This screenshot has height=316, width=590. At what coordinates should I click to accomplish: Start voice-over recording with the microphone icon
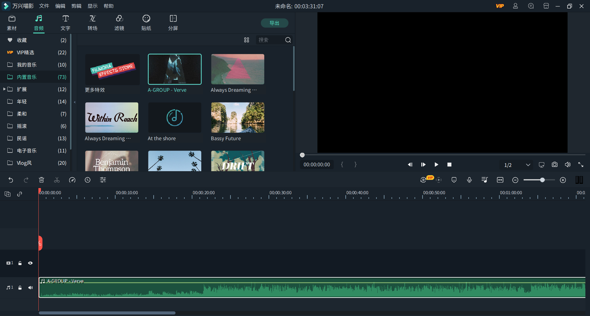coord(469,180)
